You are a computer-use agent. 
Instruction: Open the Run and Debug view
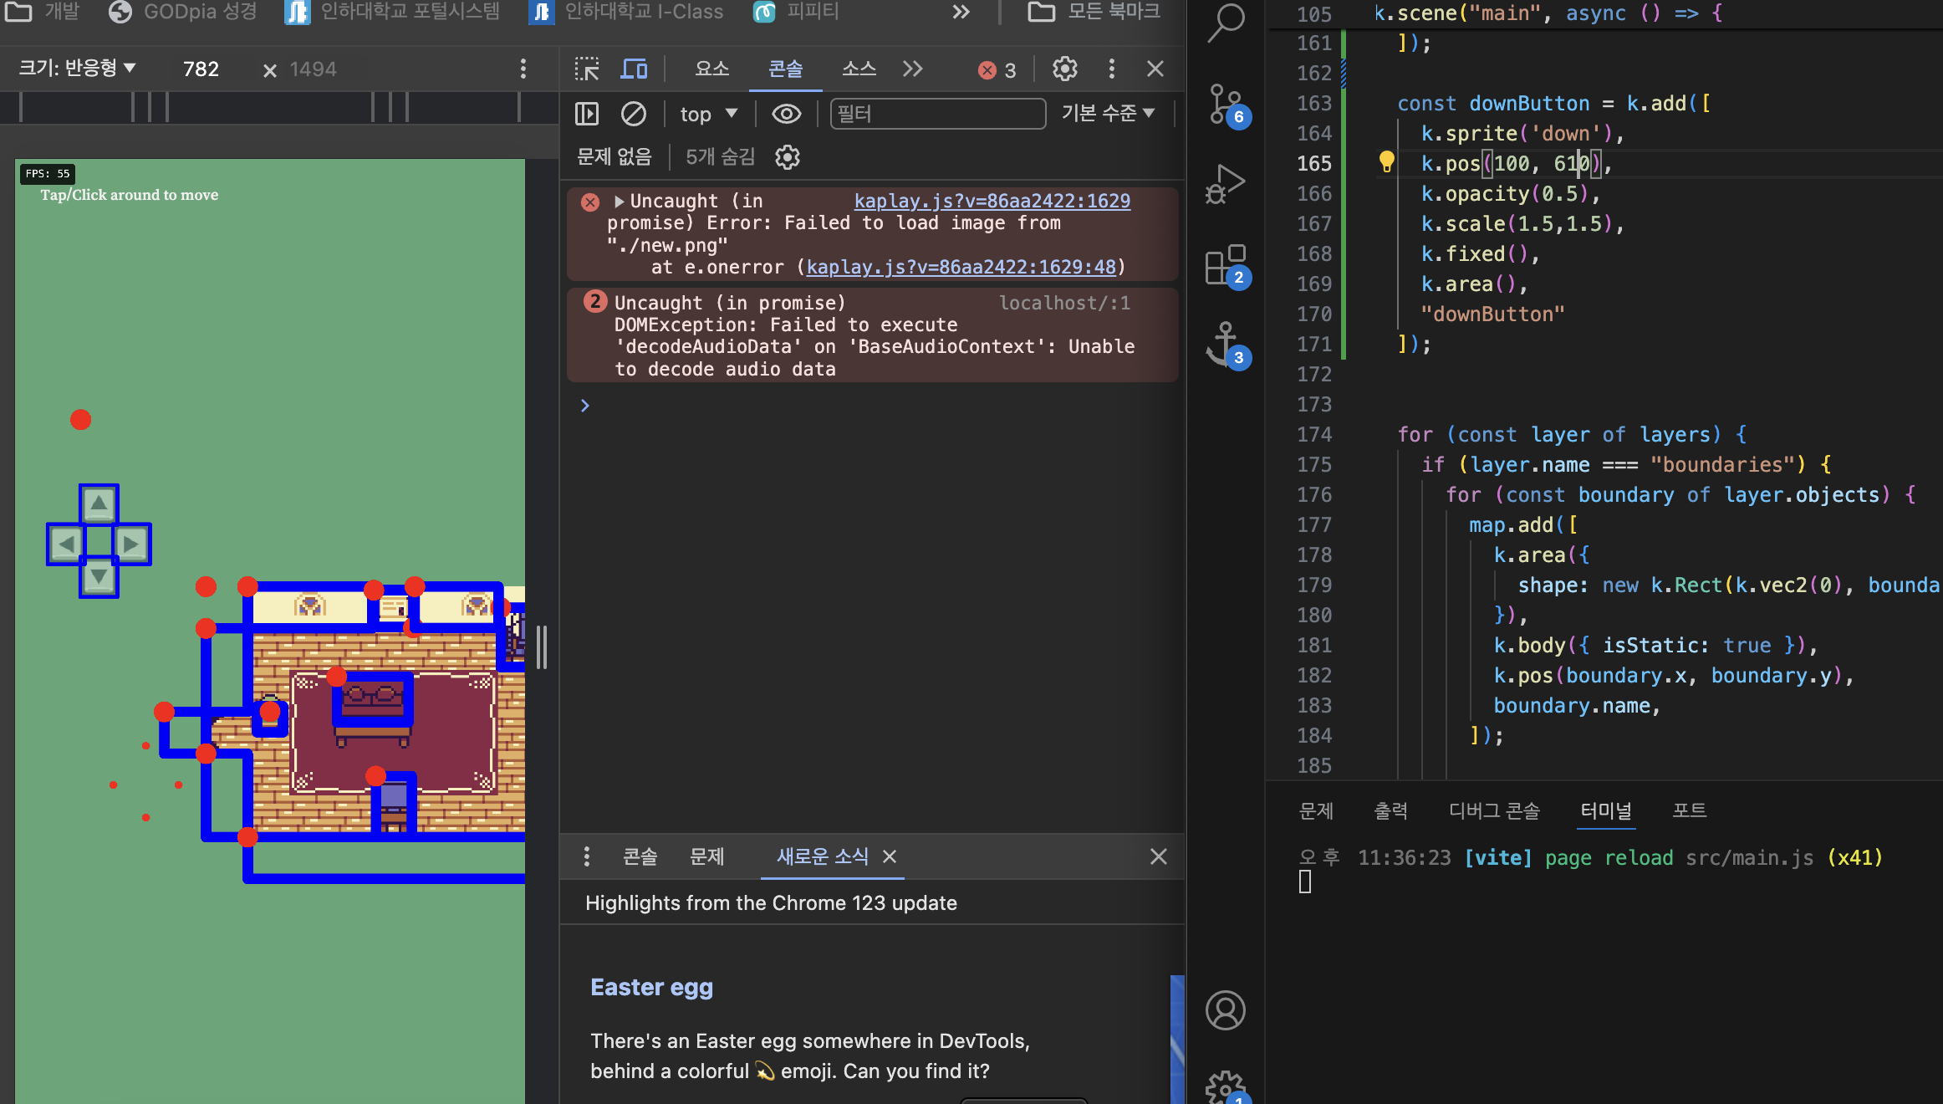(x=1226, y=182)
